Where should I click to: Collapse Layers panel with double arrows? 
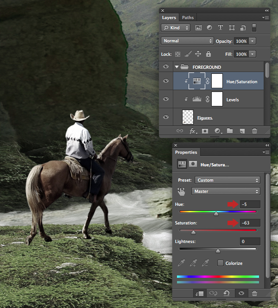tap(266, 10)
